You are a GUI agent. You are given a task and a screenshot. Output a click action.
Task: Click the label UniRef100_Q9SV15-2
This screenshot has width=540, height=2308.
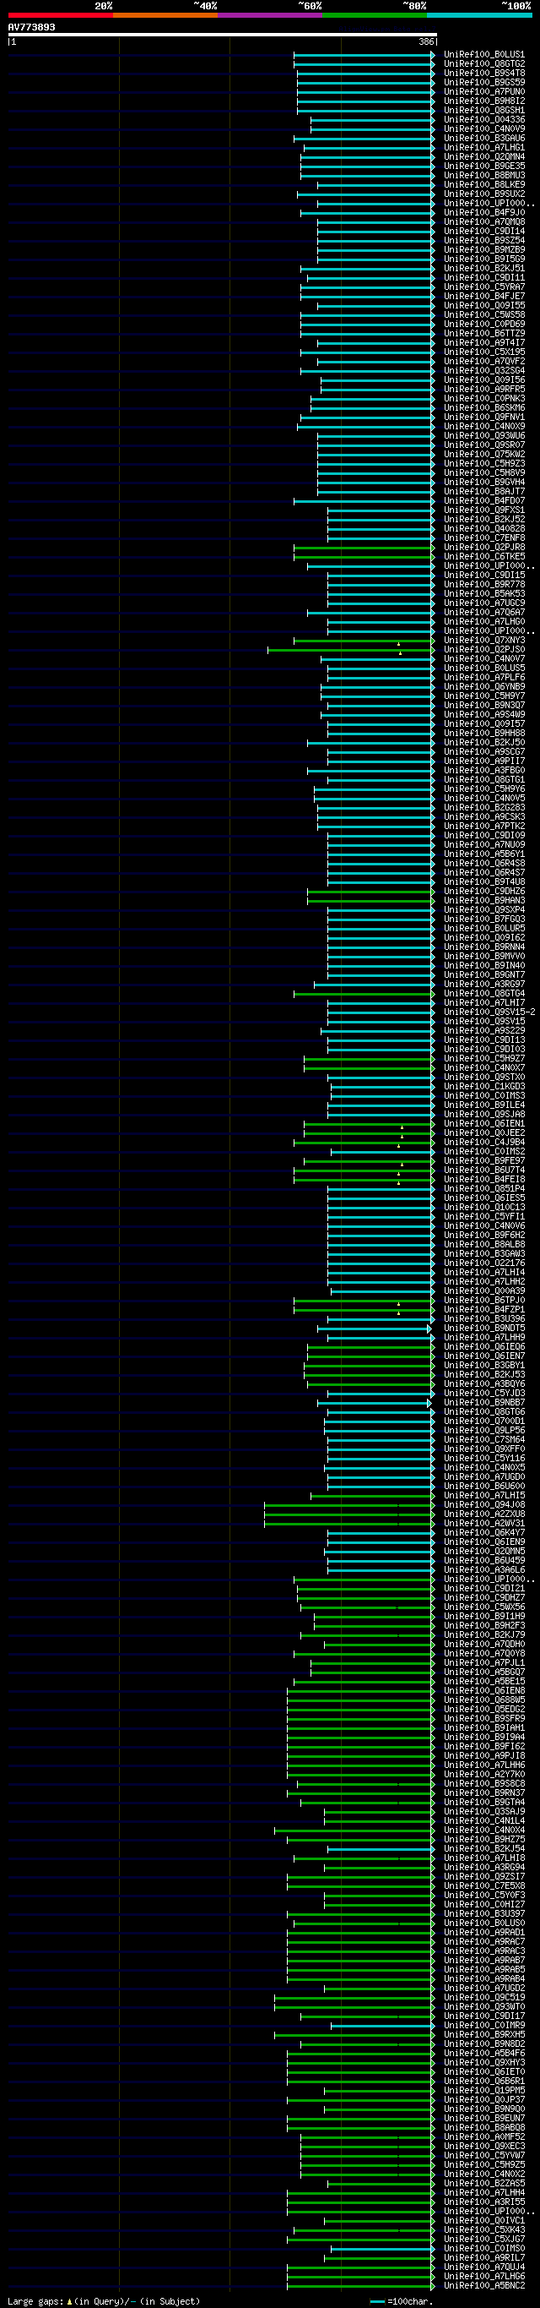click(490, 1012)
